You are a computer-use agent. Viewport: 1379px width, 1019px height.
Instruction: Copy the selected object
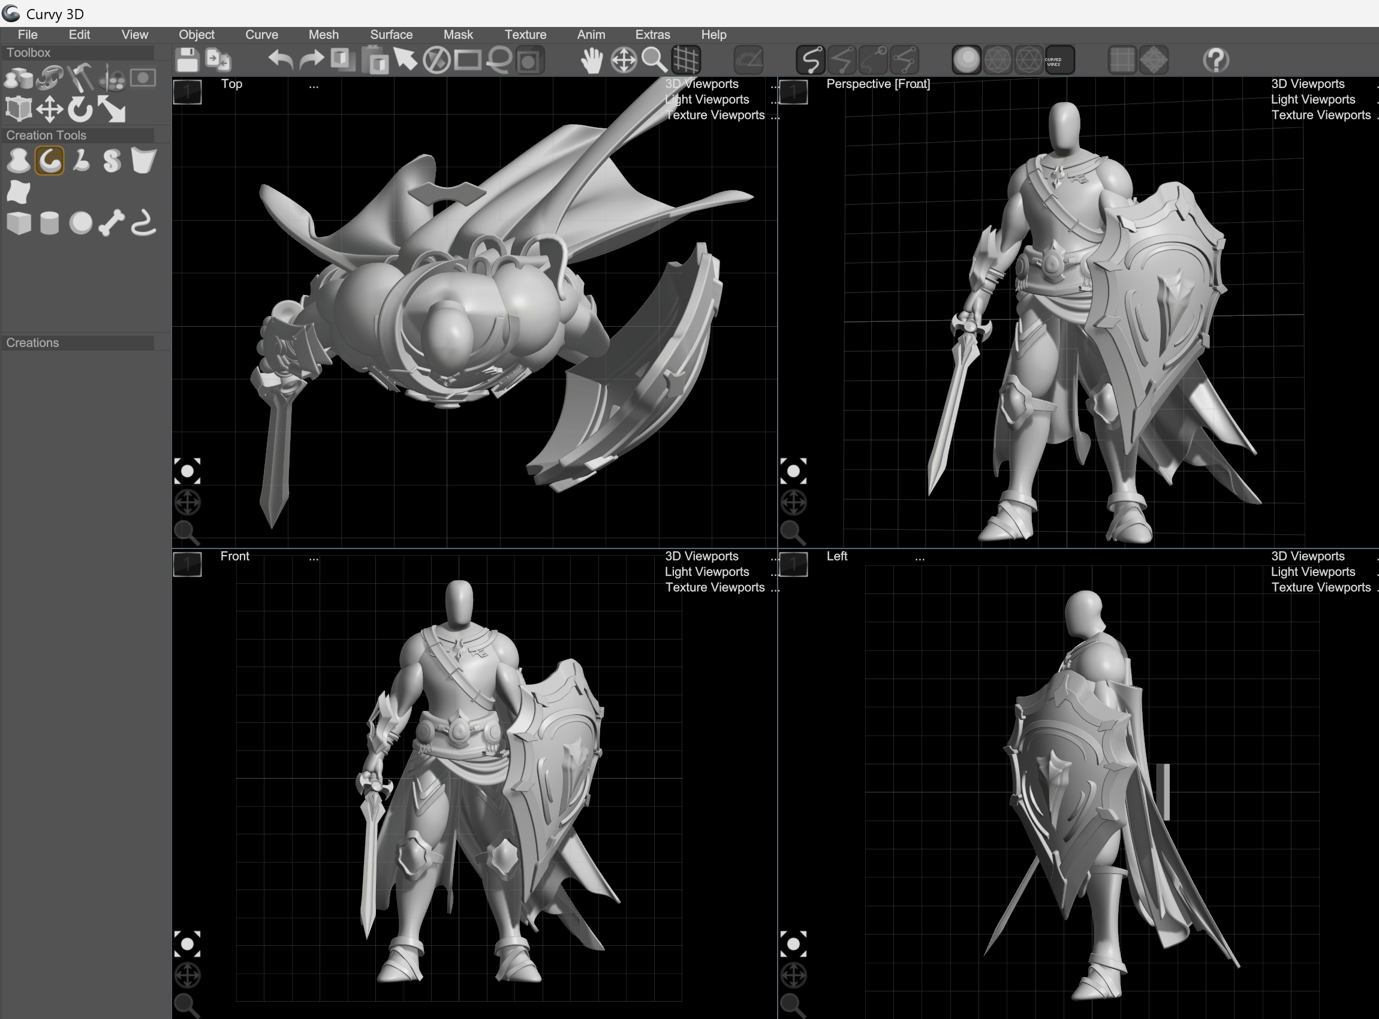(x=342, y=60)
